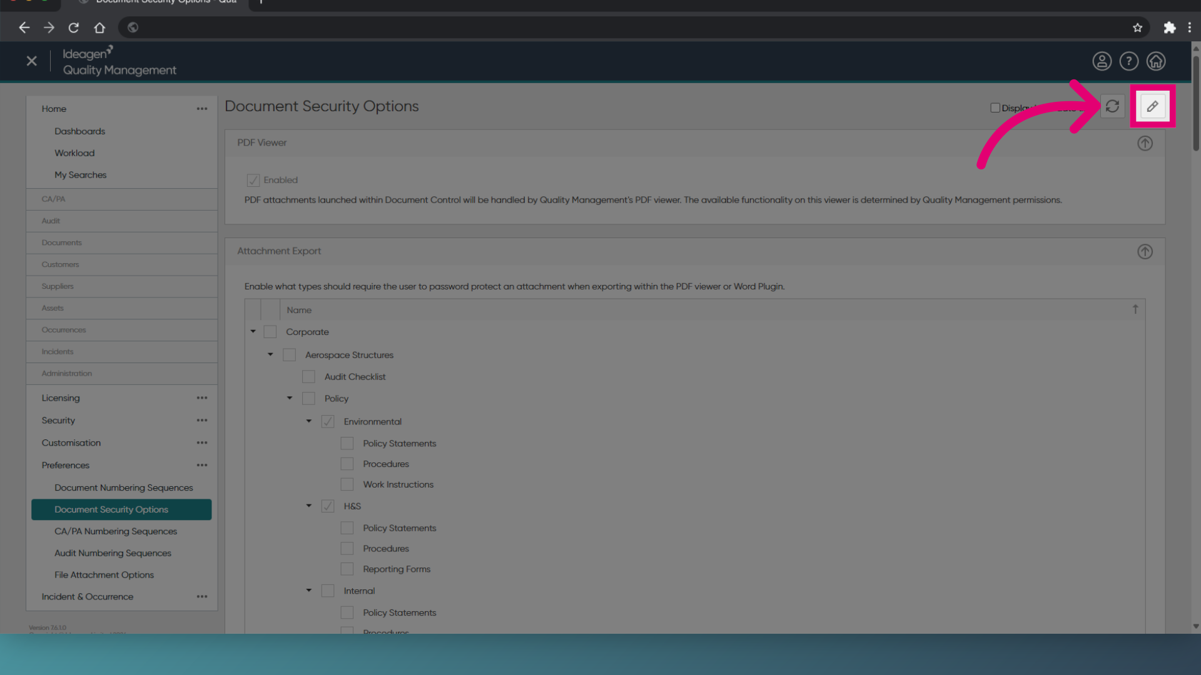The height and width of the screenshot is (675, 1201).
Task: Select CA/PA Numbering Sequences menu item
Action: (x=116, y=531)
